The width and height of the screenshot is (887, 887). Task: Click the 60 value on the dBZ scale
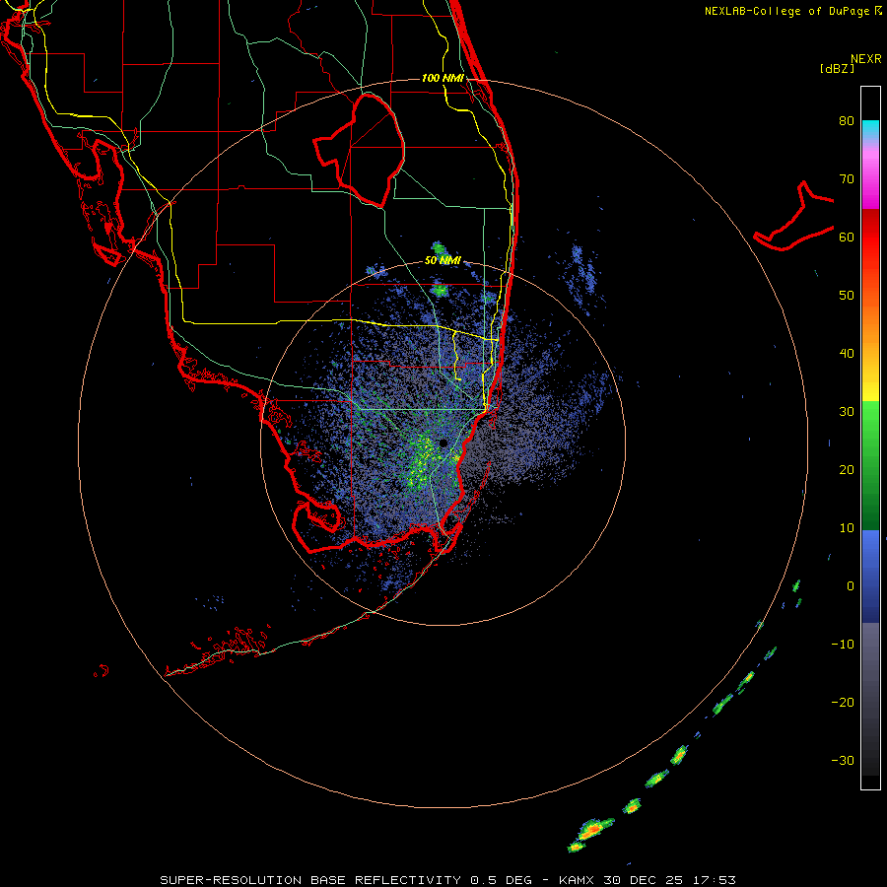[x=847, y=237]
